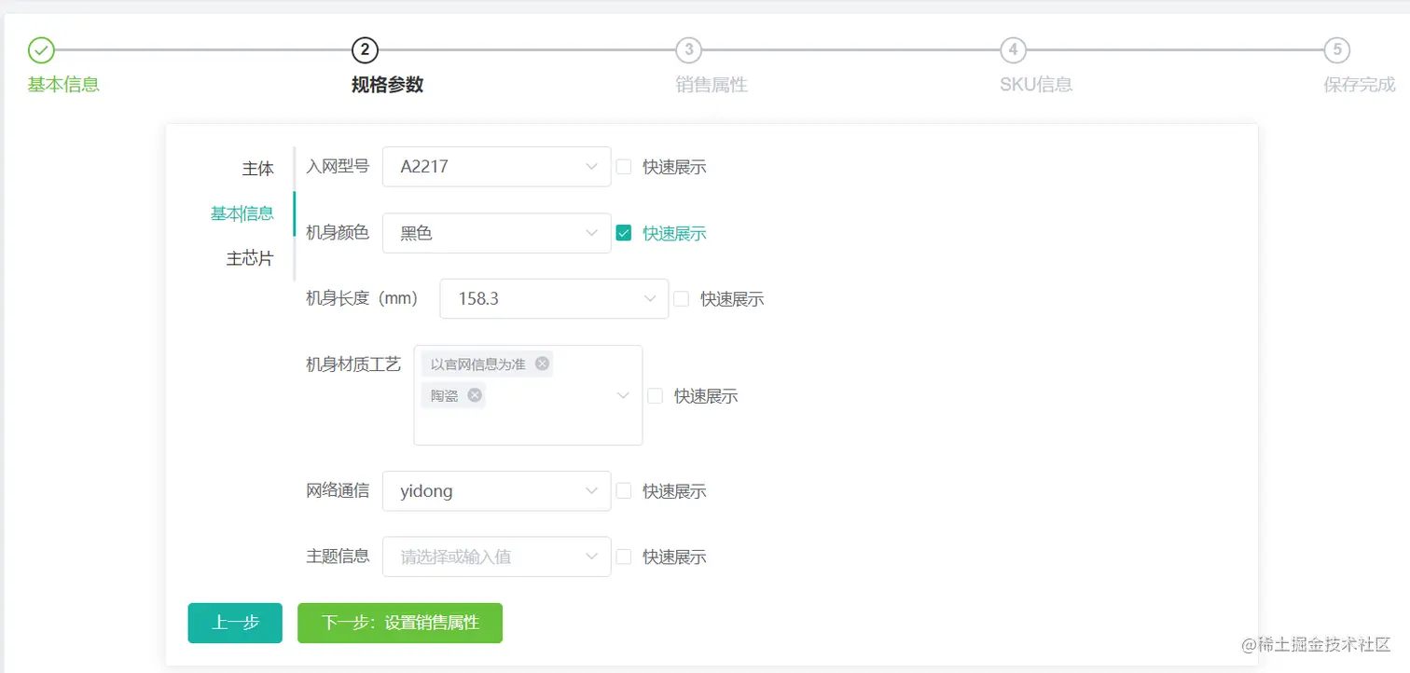Image resolution: width=1410 pixels, height=673 pixels.
Task: Click the 机身长度（mm） field label
Action: coord(362,299)
